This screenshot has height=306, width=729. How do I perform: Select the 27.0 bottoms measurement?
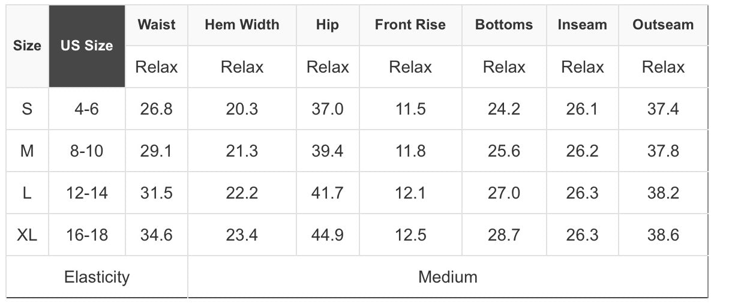tap(504, 193)
